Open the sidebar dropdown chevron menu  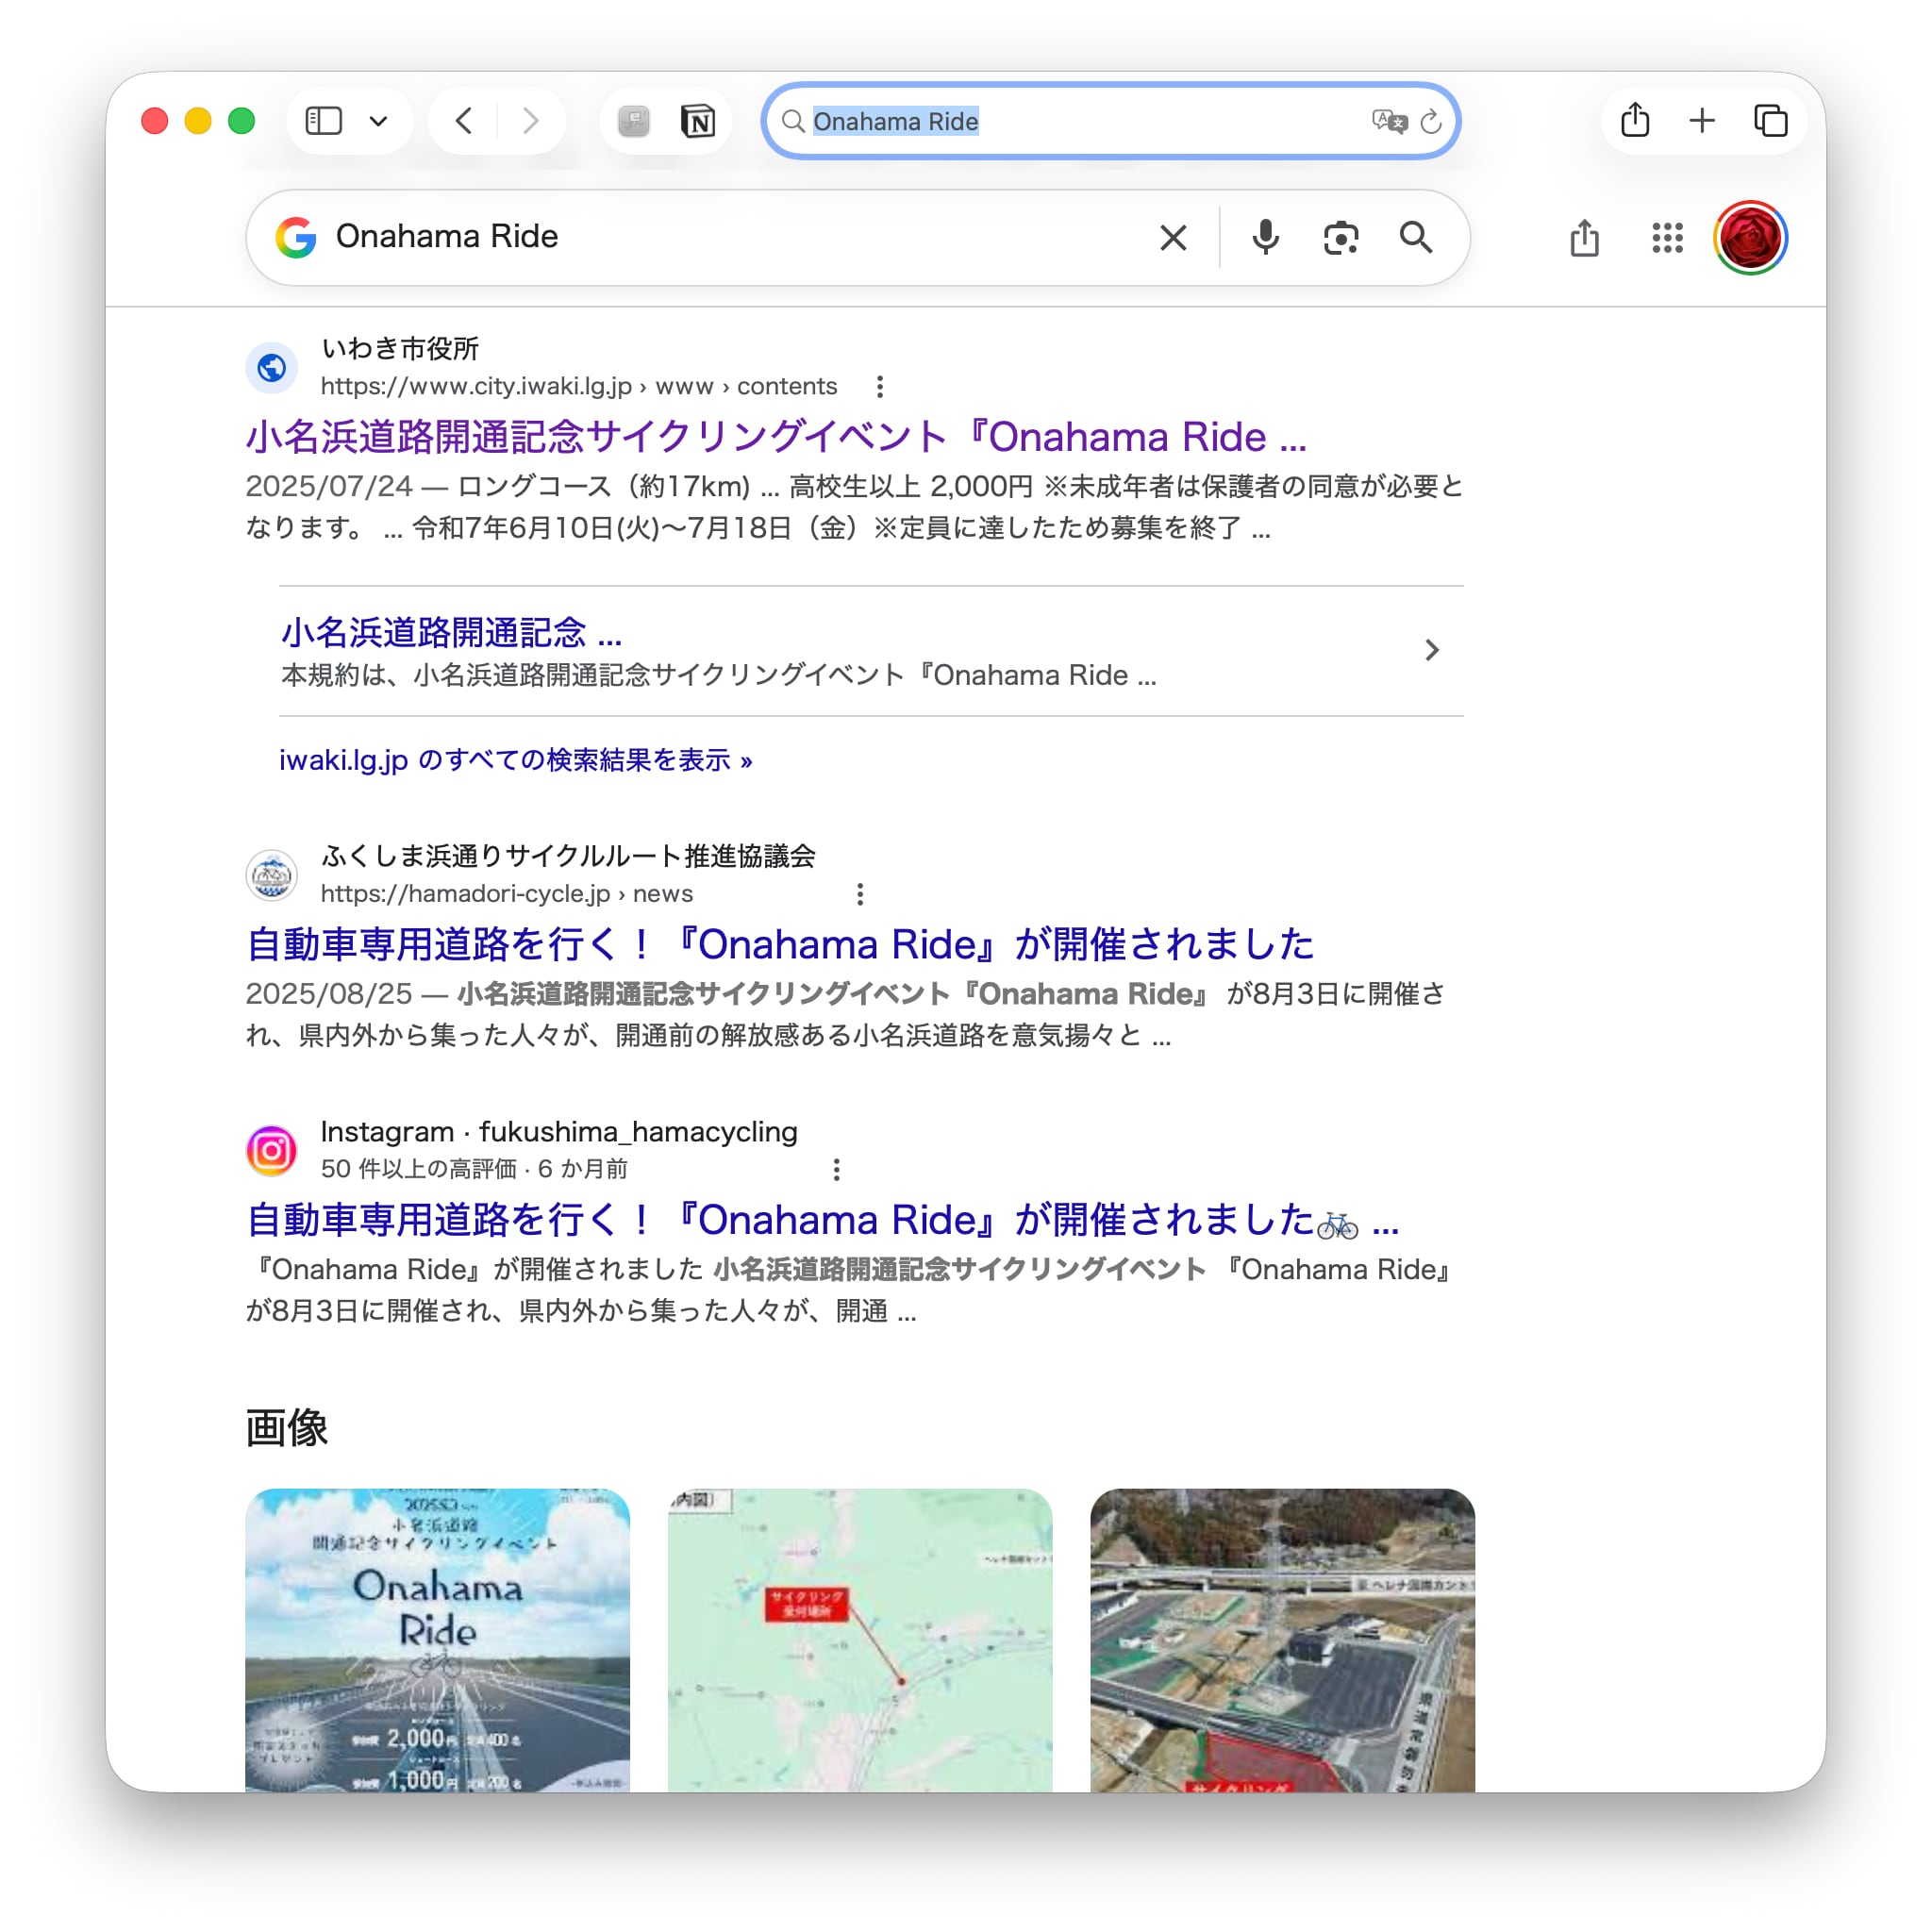click(378, 121)
